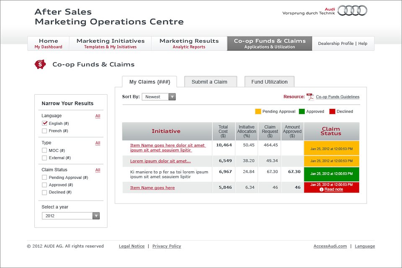The height and width of the screenshot is (268, 402).
Task: Uncheck the English language checkbox
Action: point(44,124)
